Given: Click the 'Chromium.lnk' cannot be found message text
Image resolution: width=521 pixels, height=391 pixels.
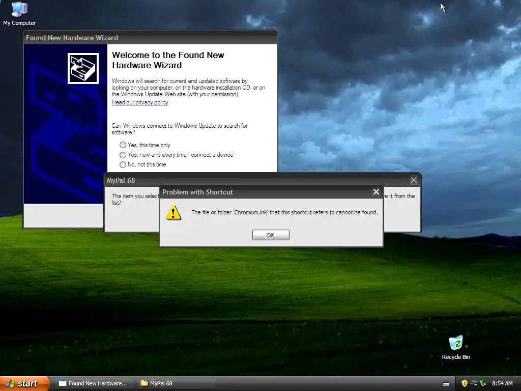Looking at the screenshot, I should tap(284, 212).
